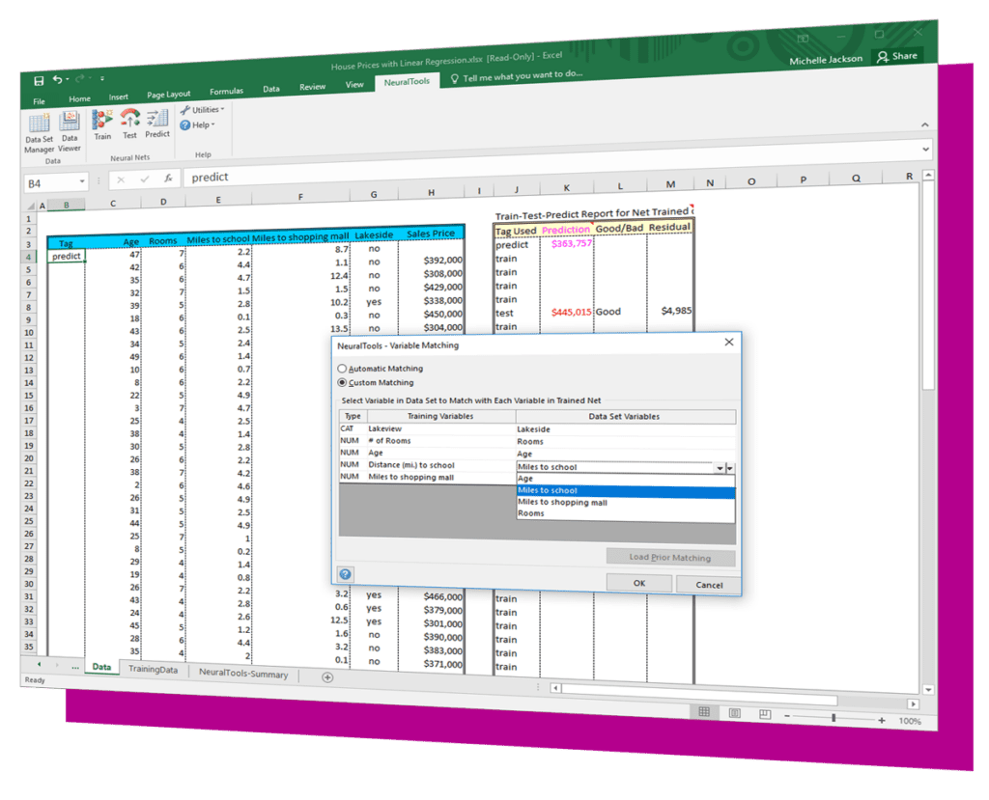Image resolution: width=989 pixels, height=800 pixels.
Task: Click Cancel in Variable Matching dialog
Action: 709,585
